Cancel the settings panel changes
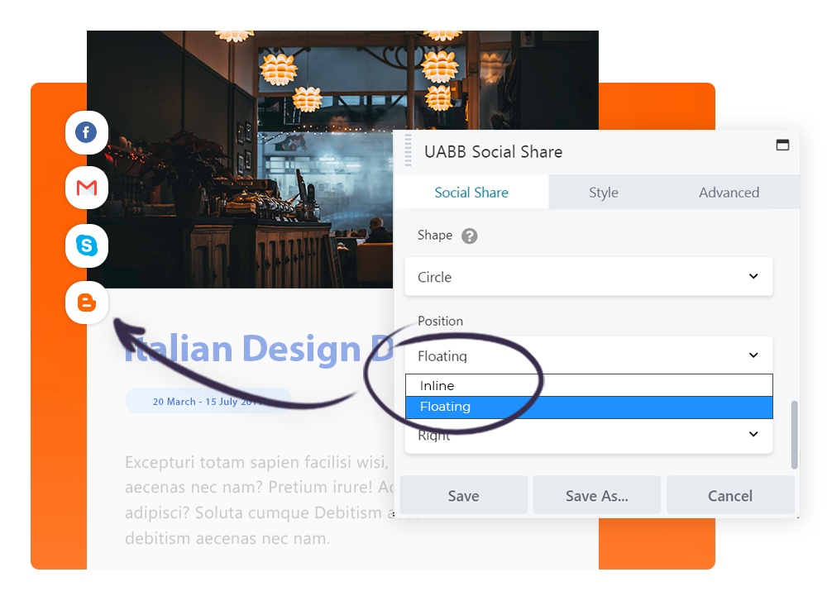Image resolution: width=827 pixels, height=610 pixels. point(730,496)
